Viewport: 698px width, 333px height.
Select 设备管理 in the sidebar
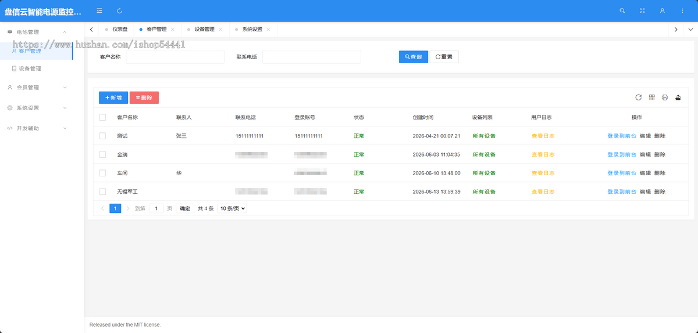(x=37, y=68)
